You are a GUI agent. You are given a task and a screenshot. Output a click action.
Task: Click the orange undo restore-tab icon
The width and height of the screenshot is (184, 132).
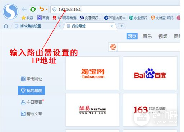point(42,9)
